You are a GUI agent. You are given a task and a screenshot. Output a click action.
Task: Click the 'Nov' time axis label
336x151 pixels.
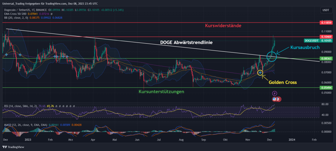247,140
